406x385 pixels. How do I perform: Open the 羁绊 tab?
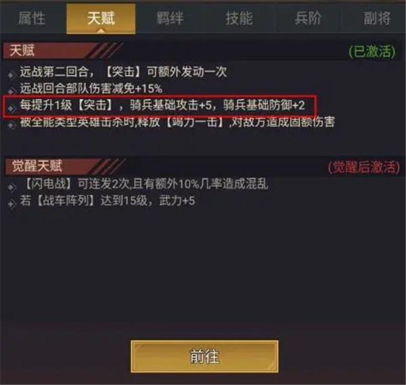point(170,18)
